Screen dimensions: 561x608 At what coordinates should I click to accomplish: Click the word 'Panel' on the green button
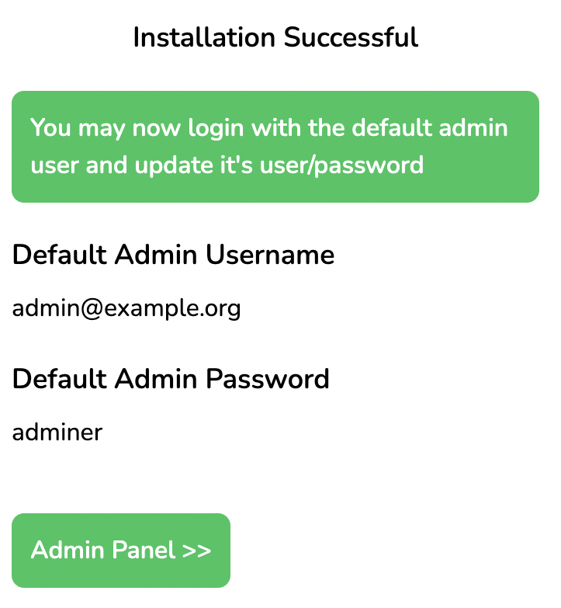[144, 551]
